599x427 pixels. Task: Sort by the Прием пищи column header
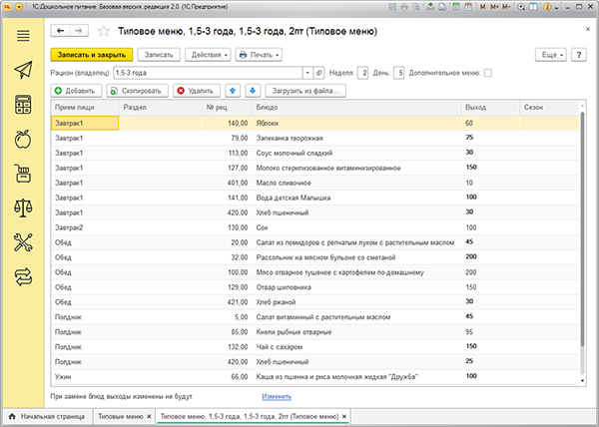[85, 107]
